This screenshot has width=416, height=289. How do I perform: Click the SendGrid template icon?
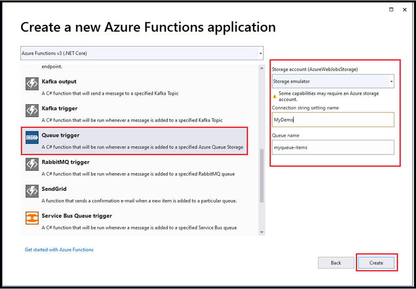click(x=32, y=192)
